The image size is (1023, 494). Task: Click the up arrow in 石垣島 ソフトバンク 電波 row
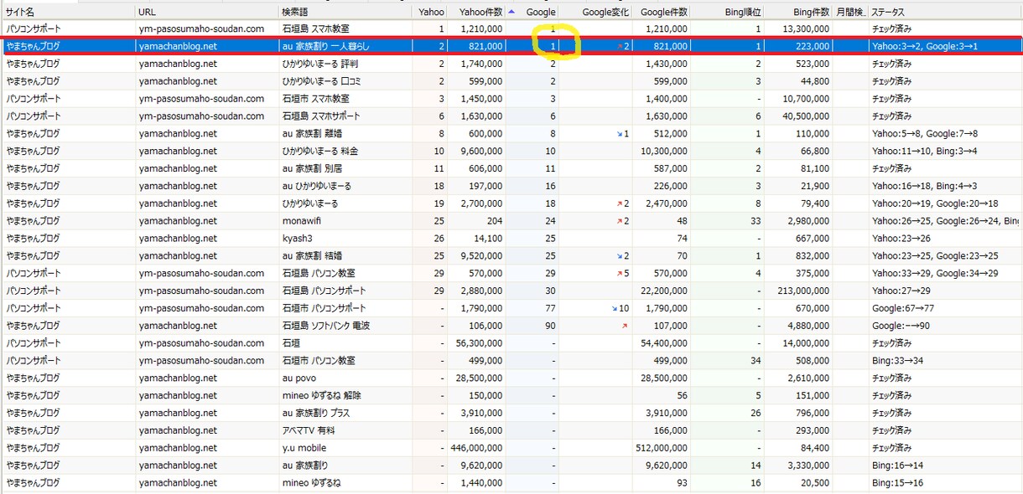pos(625,326)
